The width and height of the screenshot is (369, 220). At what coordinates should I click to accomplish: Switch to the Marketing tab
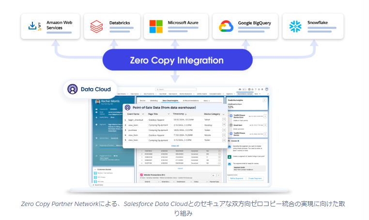[x=154, y=101]
